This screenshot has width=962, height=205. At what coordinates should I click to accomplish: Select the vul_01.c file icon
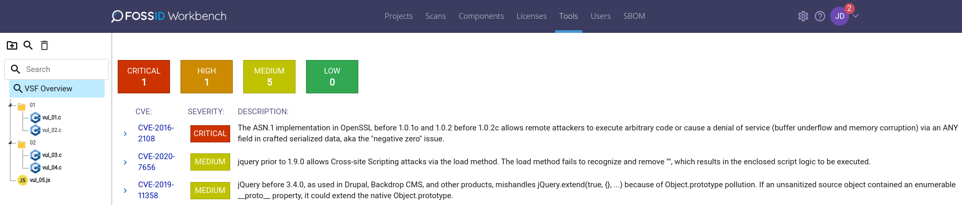[x=36, y=117]
